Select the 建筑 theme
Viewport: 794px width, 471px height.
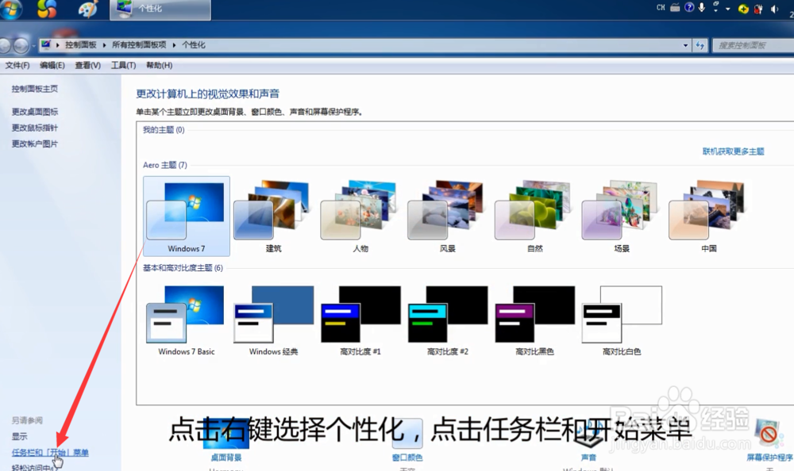point(273,216)
